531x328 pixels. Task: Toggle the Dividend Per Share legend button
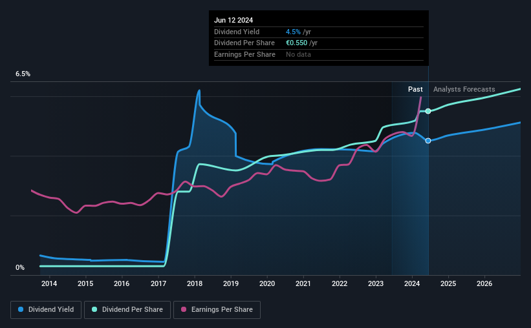coord(127,310)
